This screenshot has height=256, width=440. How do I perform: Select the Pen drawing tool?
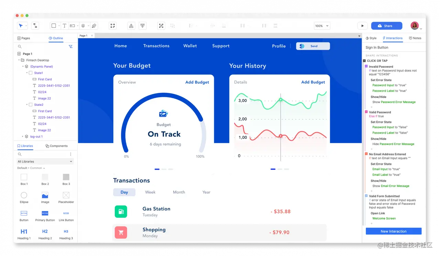pos(94,26)
